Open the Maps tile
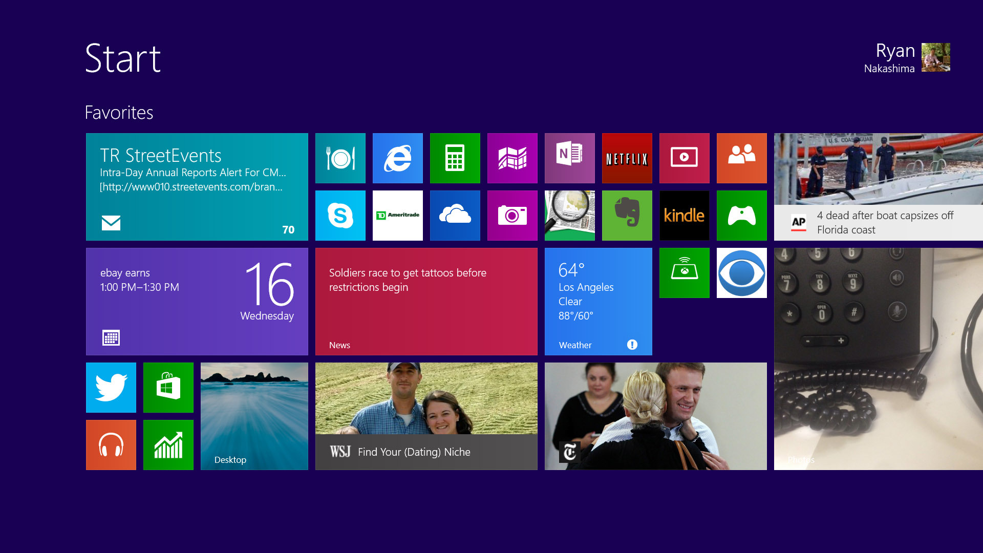Screen dimensions: 983x553 [x=512, y=158]
